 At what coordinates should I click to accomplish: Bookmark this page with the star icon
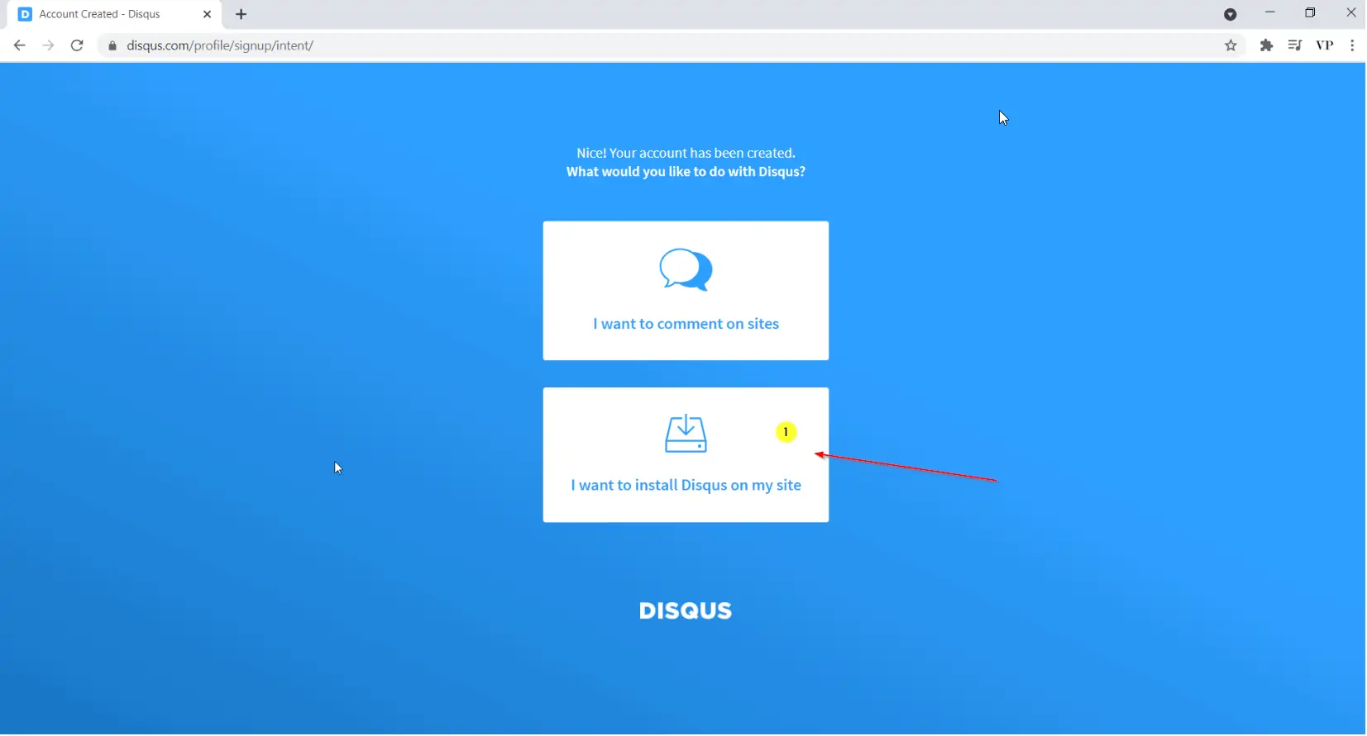(1230, 45)
